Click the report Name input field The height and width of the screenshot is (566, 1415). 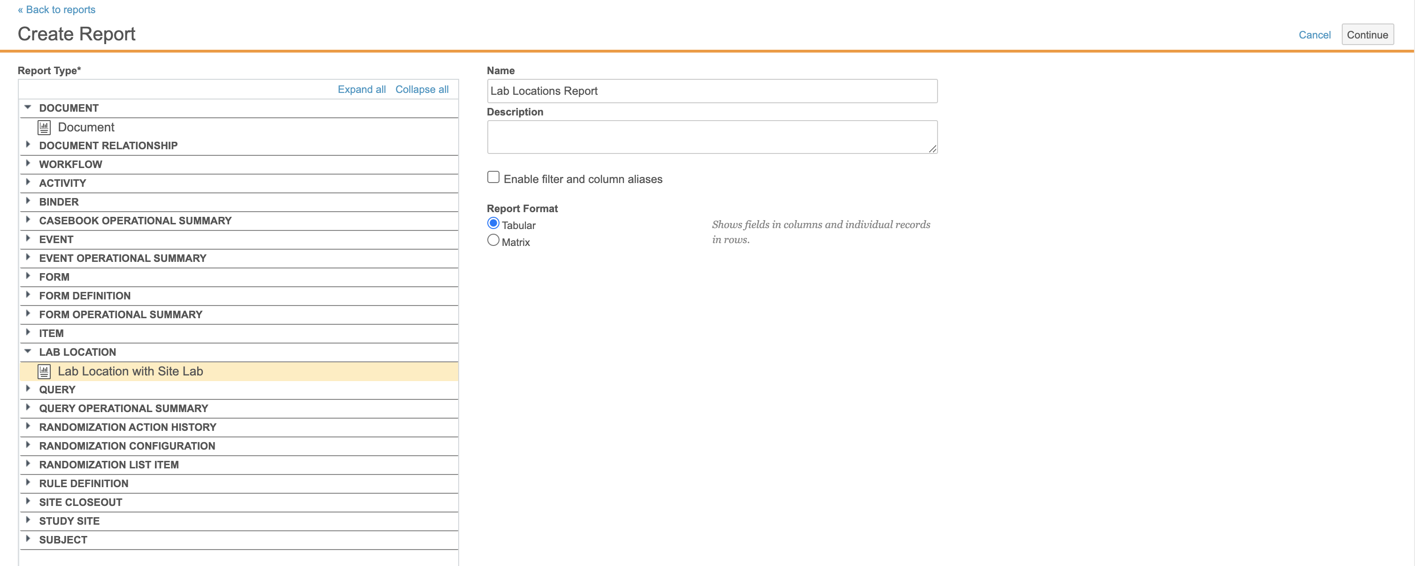click(x=711, y=91)
